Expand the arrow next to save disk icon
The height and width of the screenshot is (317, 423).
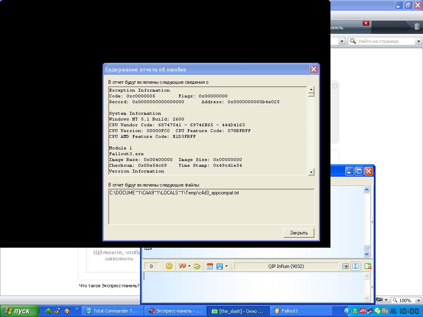click(226, 266)
